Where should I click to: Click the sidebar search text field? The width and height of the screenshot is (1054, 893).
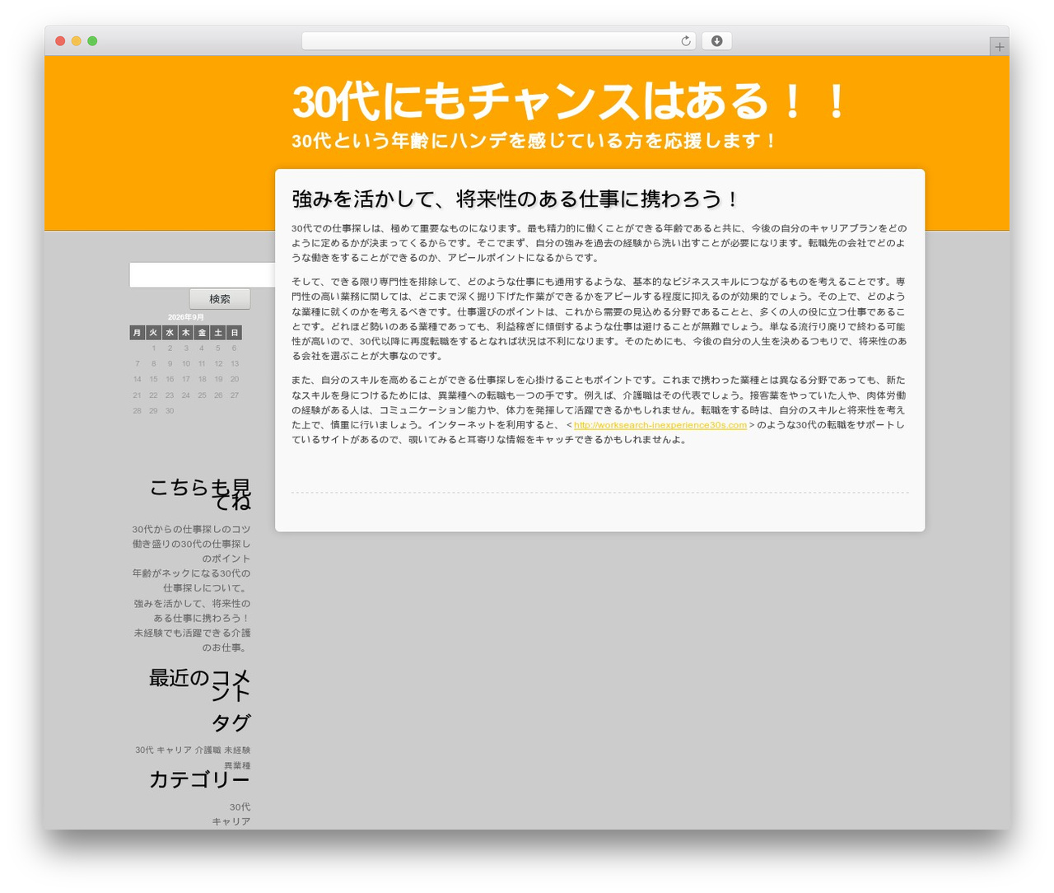pyautogui.click(x=202, y=275)
